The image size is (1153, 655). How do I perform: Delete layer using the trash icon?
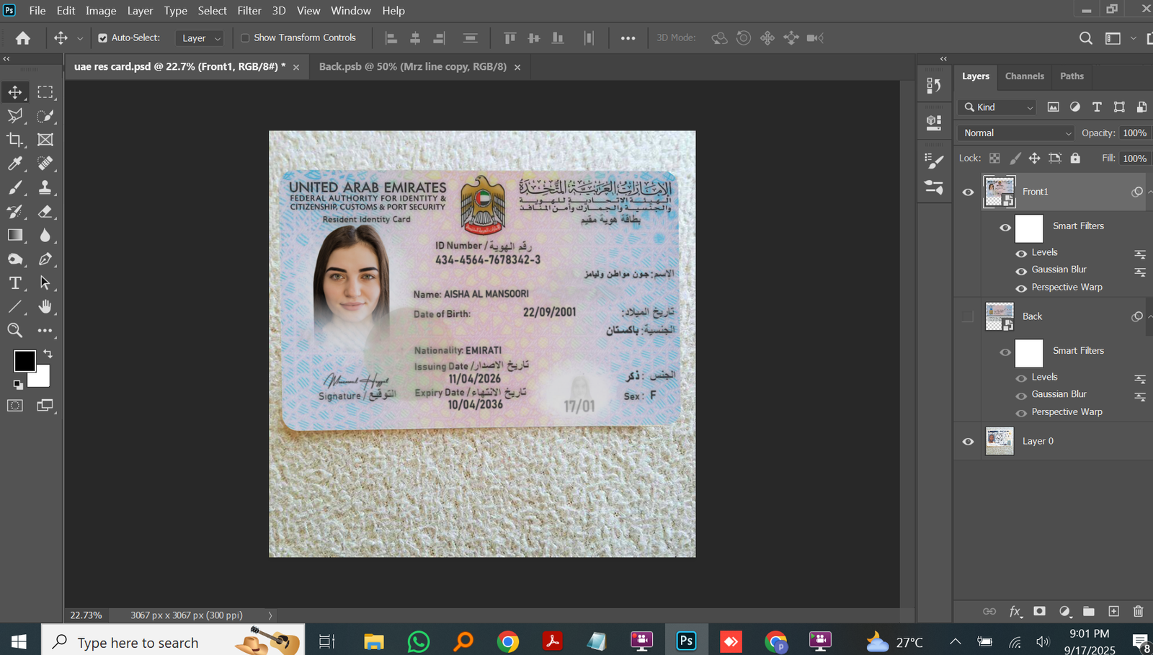click(x=1138, y=611)
